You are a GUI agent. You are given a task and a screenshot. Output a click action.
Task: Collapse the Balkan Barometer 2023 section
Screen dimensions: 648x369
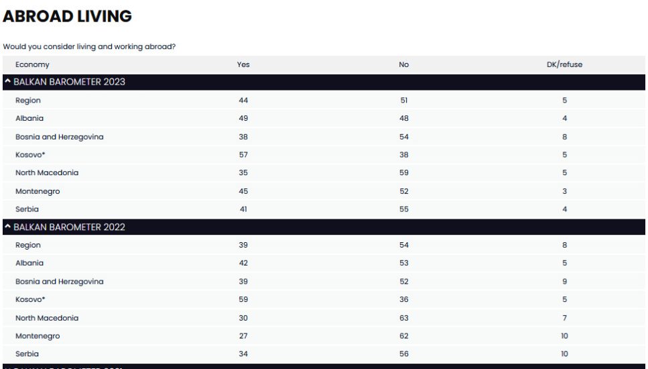coord(8,83)
